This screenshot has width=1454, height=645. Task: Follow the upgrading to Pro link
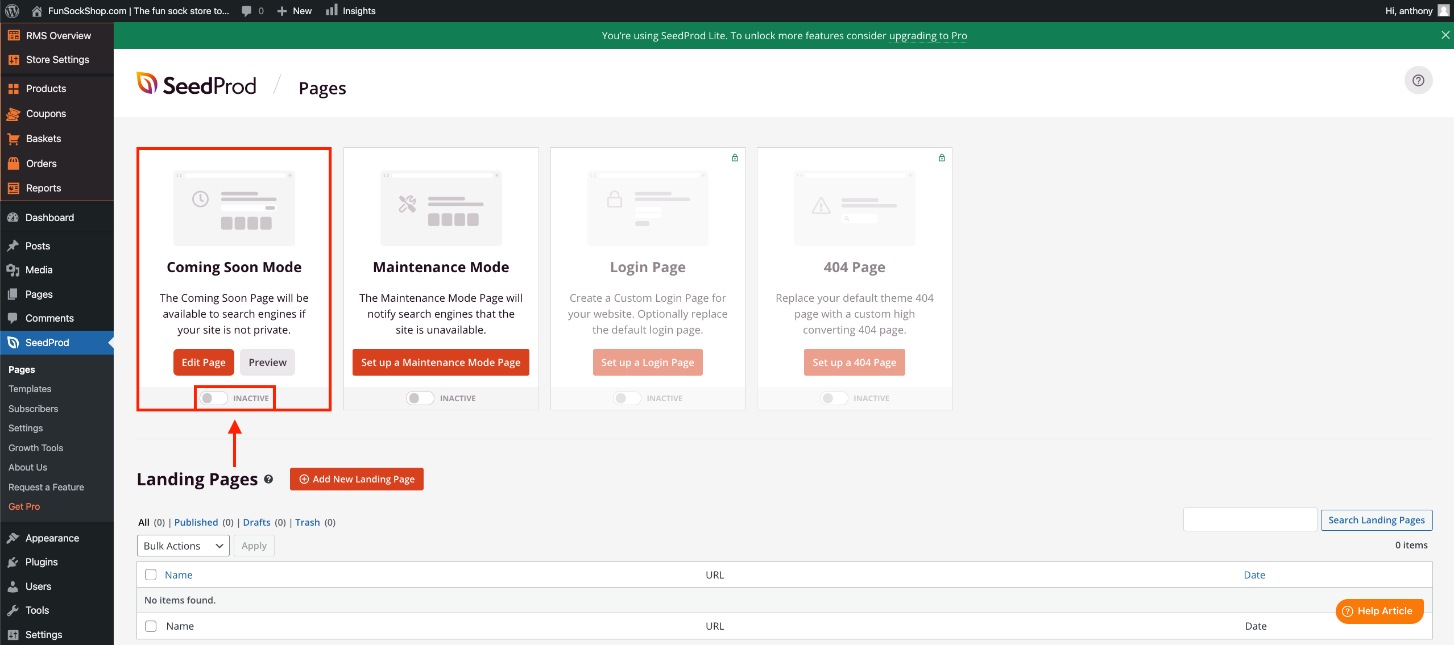click(x=927, y=36)
